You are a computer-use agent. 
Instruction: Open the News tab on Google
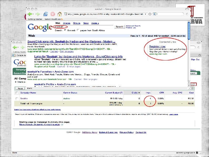86,23
